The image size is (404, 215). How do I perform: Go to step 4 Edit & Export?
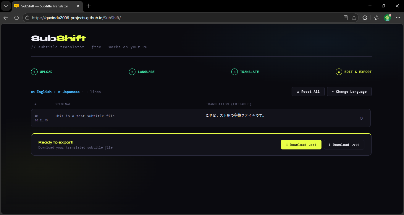point(354,72)
